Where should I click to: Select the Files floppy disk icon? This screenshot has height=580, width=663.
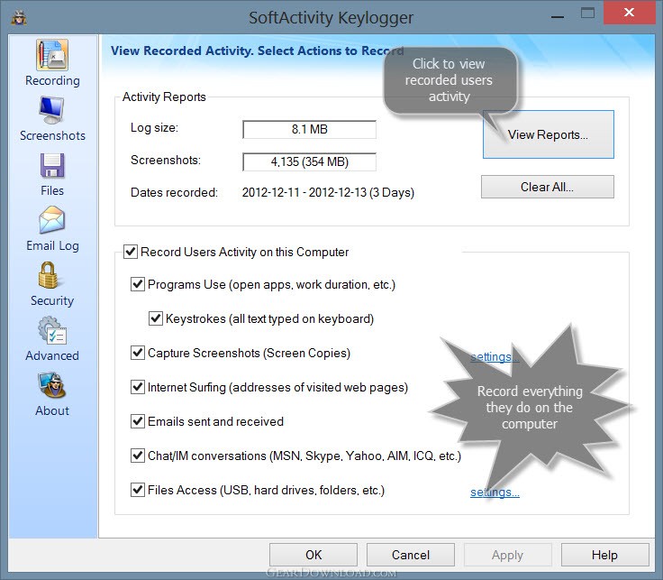coord(52,165)
